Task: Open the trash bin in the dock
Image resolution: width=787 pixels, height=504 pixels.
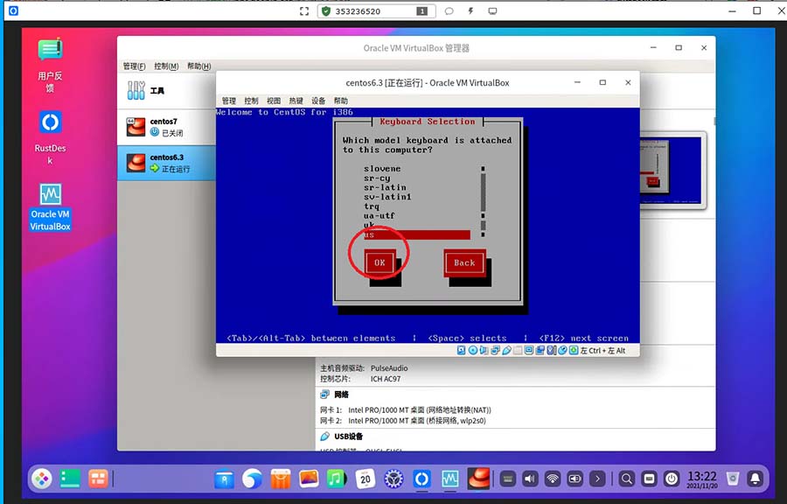Action: (732, 479)
